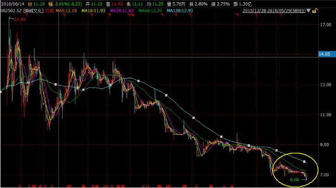Screen dimensions: 336x188
Task: Click the 7.00 price axis label
Action: pyautogui.click(x=324, y=175)
